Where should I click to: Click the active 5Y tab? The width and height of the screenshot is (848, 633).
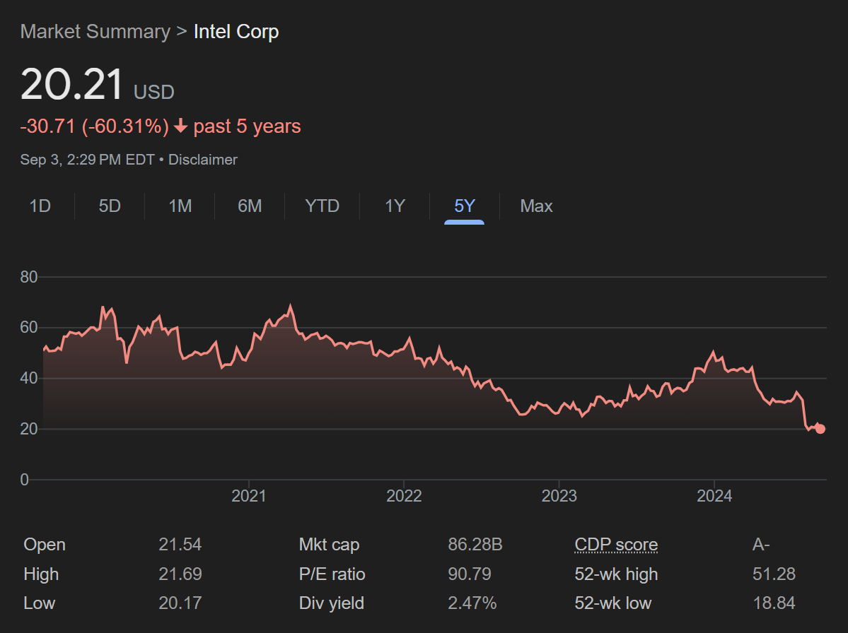pos(465,206)
